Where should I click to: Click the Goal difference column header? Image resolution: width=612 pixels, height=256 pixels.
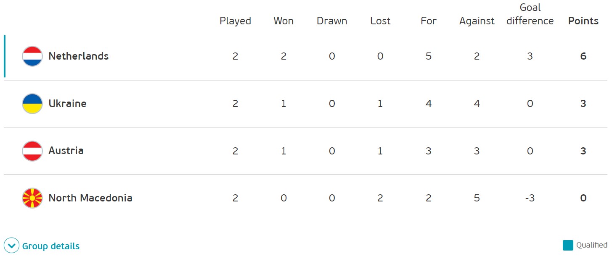530,14
